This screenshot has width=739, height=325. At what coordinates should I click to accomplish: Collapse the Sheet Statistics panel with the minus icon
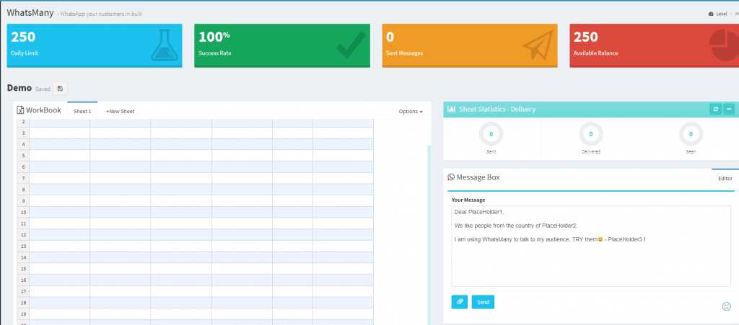click(x=729, y=109)
